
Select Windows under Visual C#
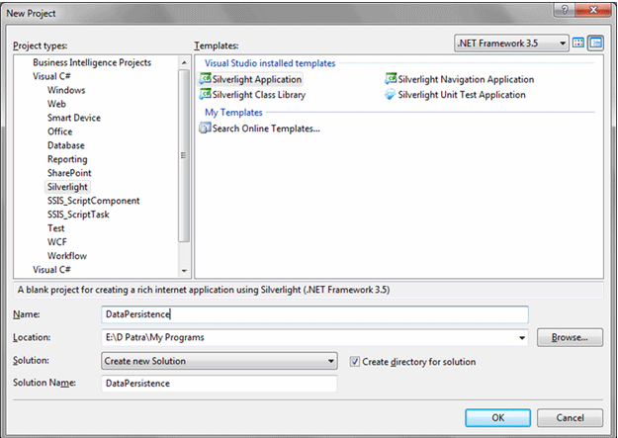tap(66, 90)
